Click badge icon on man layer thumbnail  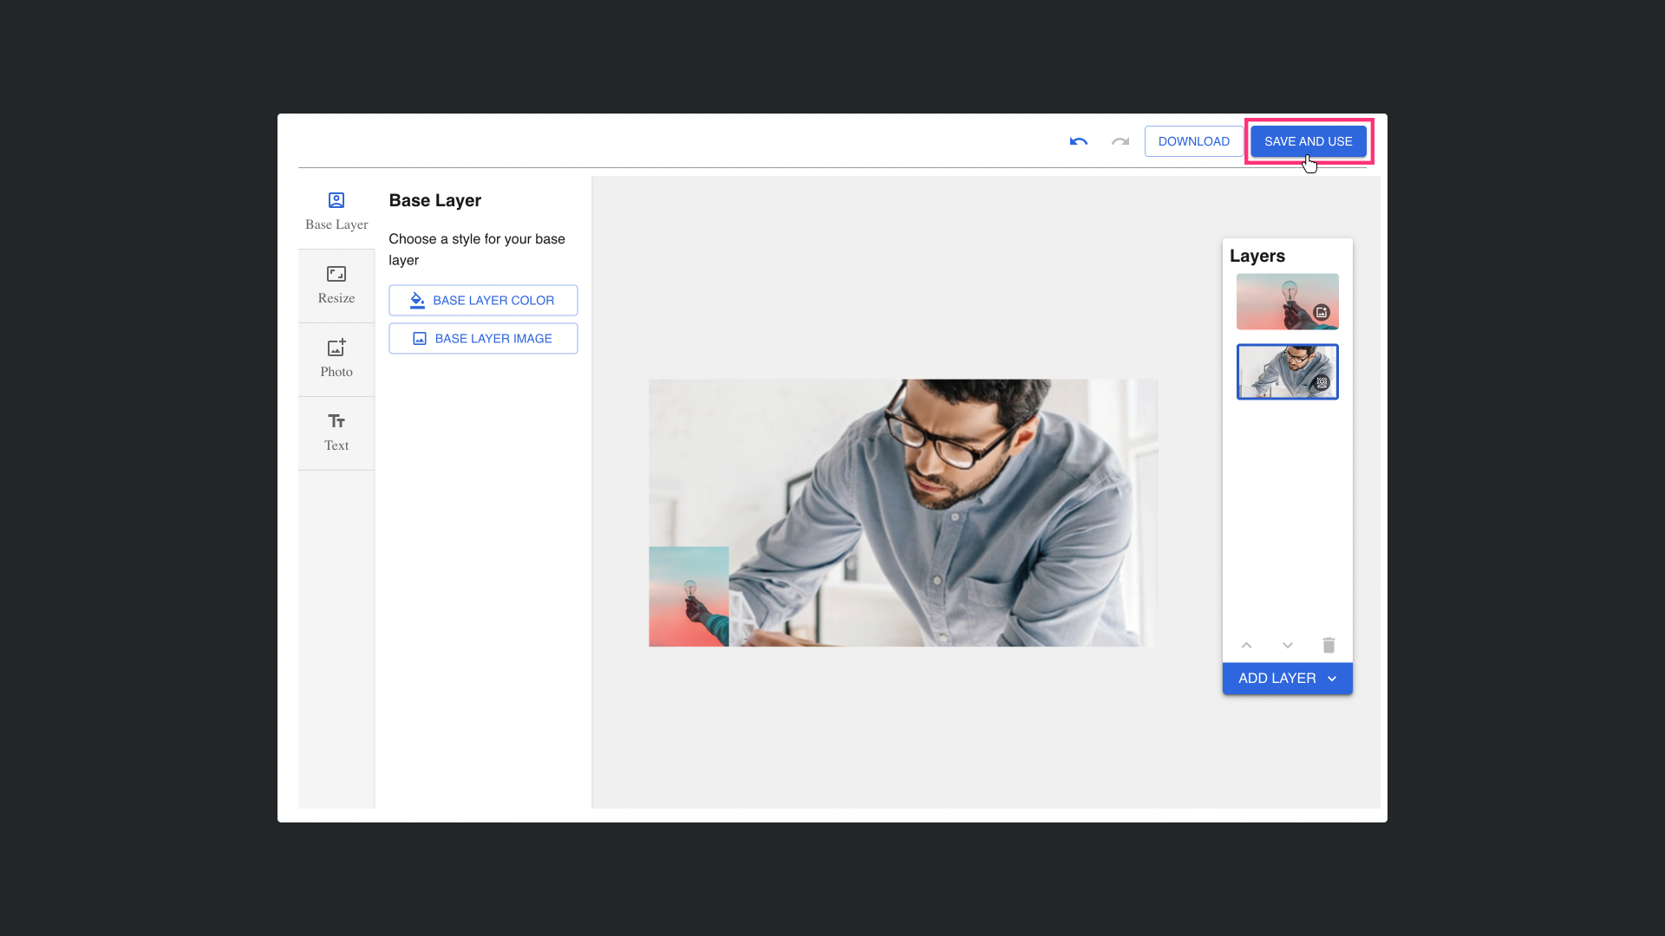coord(1322,382)
